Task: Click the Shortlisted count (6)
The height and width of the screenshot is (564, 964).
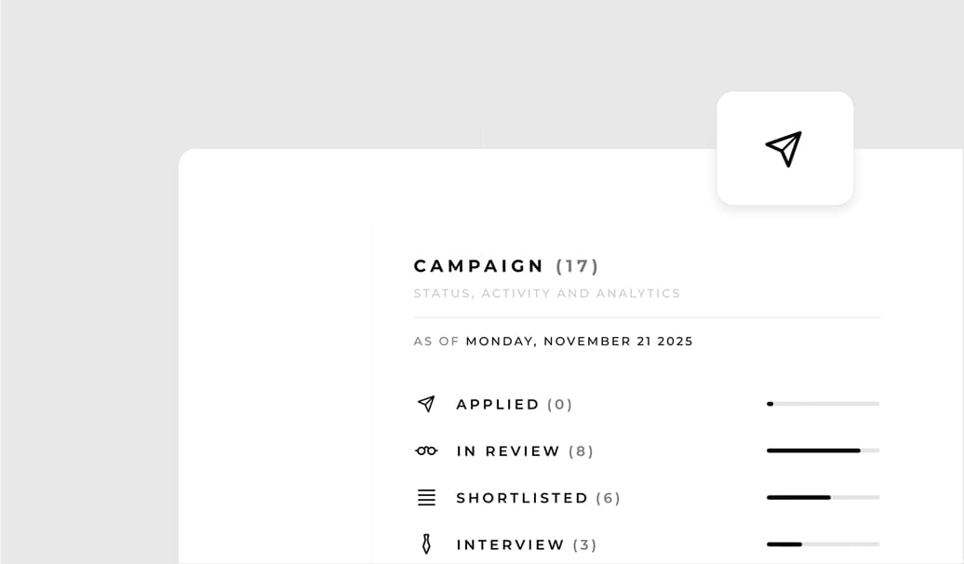Action: click(609, 498)
